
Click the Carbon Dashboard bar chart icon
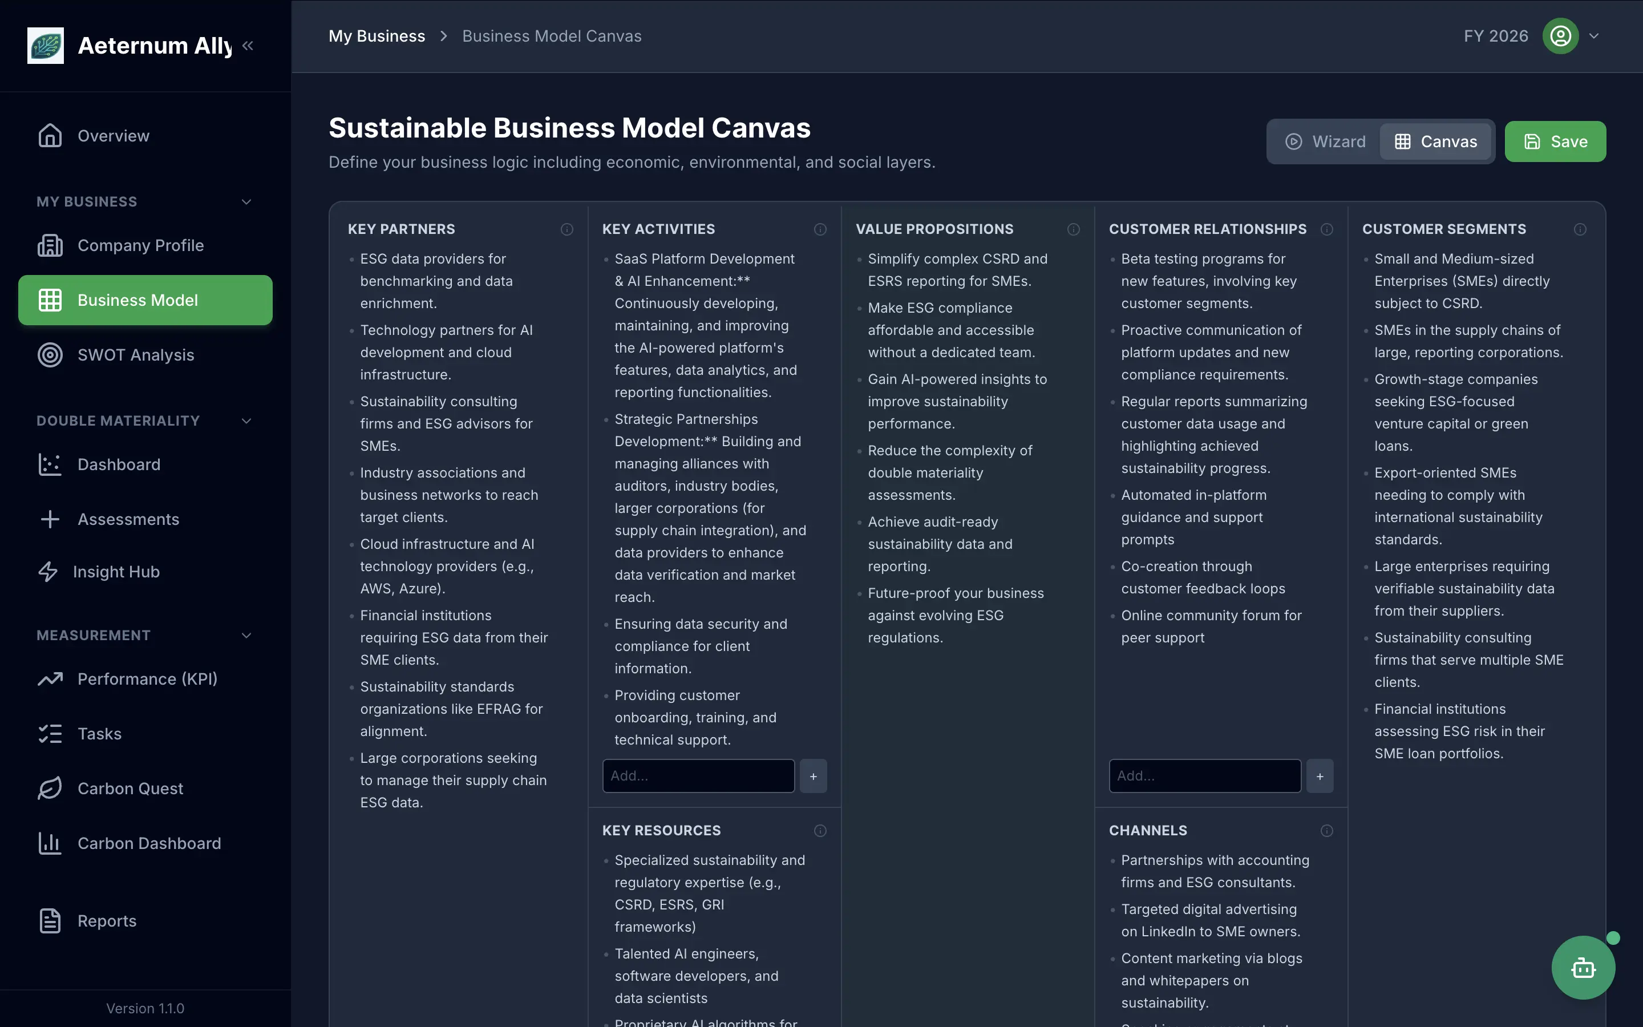[x=50, y=844]
